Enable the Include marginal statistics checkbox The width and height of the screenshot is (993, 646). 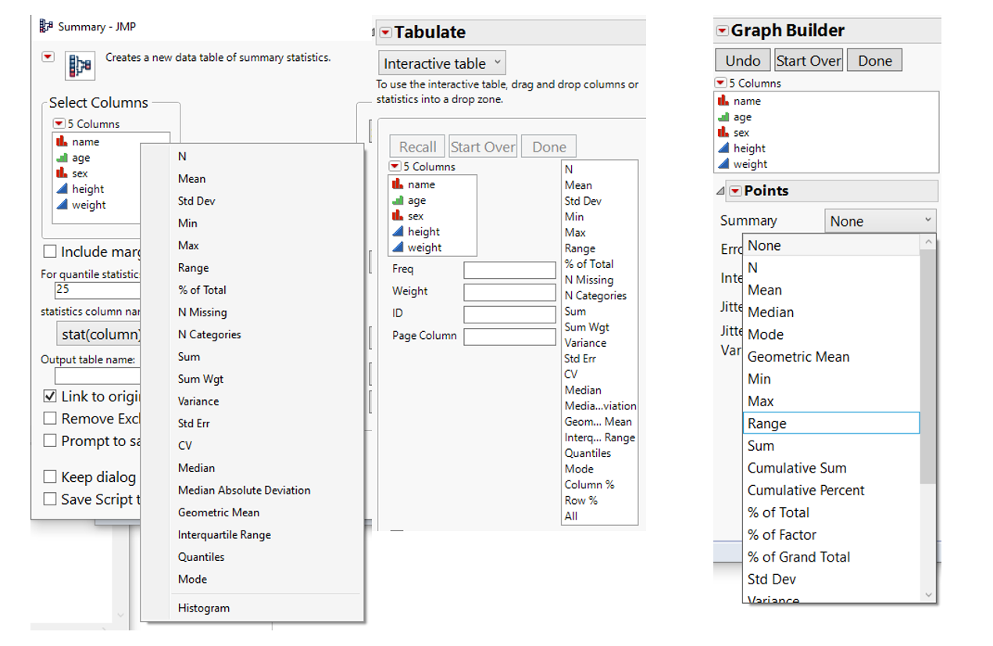(x=50, y=252)
